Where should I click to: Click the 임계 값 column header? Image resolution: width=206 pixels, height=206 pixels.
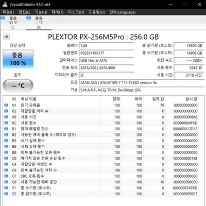pyautogui.click(x=158, y=99)
